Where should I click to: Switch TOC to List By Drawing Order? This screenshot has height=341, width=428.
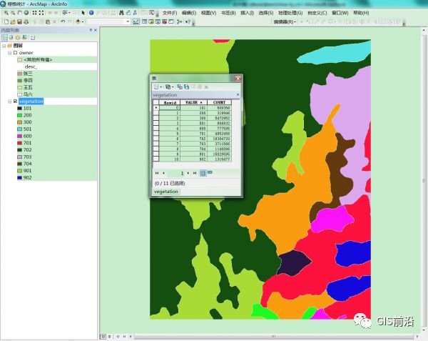coord(4,37)
